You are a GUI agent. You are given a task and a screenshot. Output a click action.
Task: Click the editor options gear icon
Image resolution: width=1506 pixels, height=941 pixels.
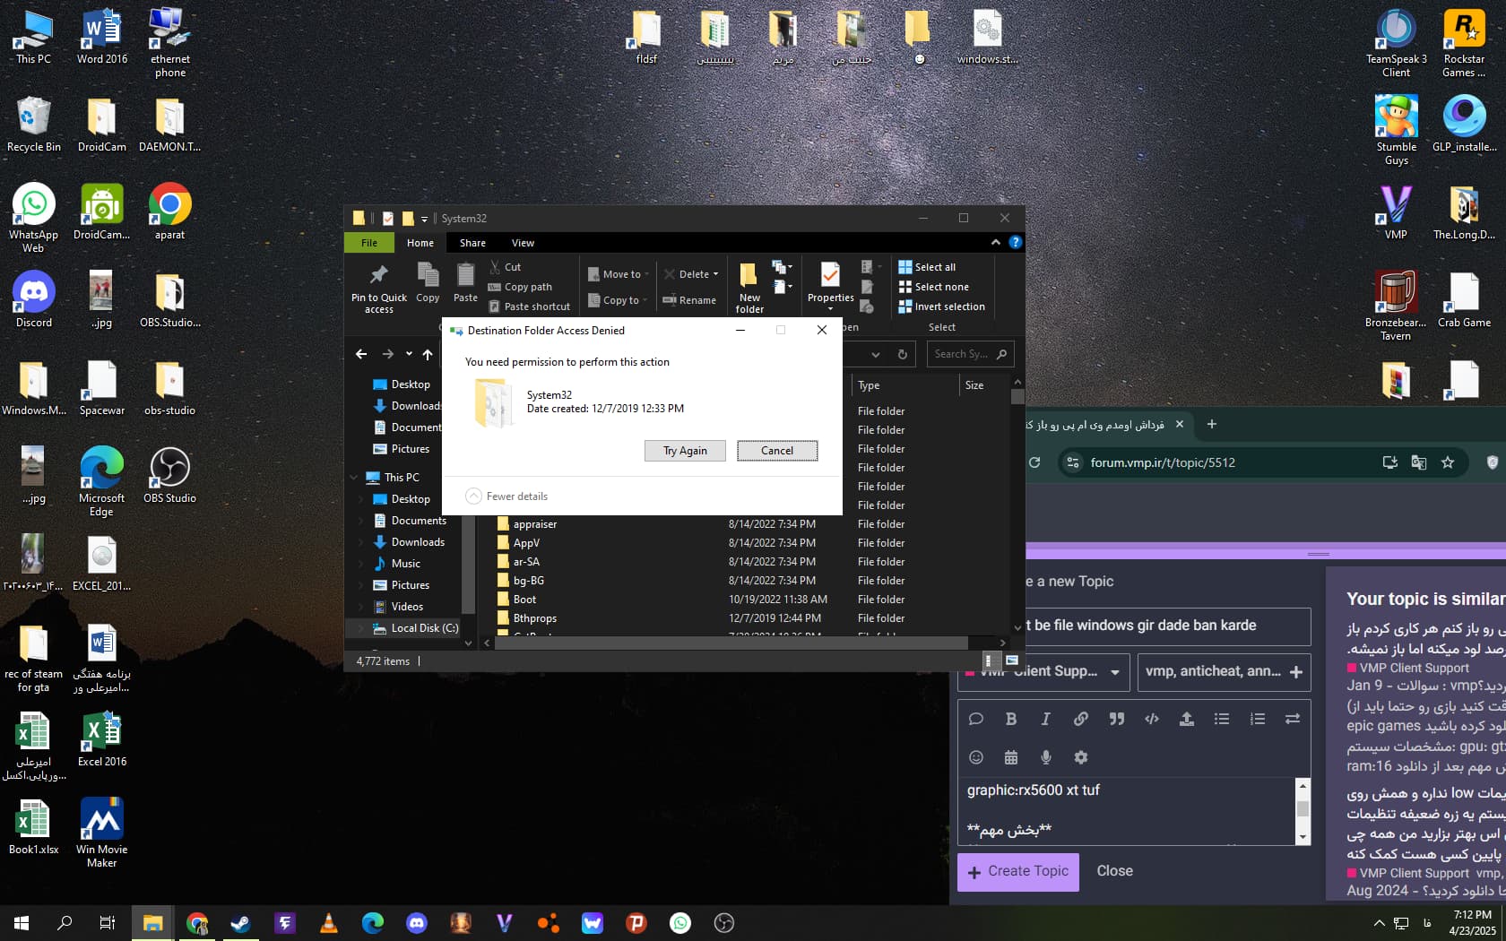pyautogui.click(x=1081, y=757)
